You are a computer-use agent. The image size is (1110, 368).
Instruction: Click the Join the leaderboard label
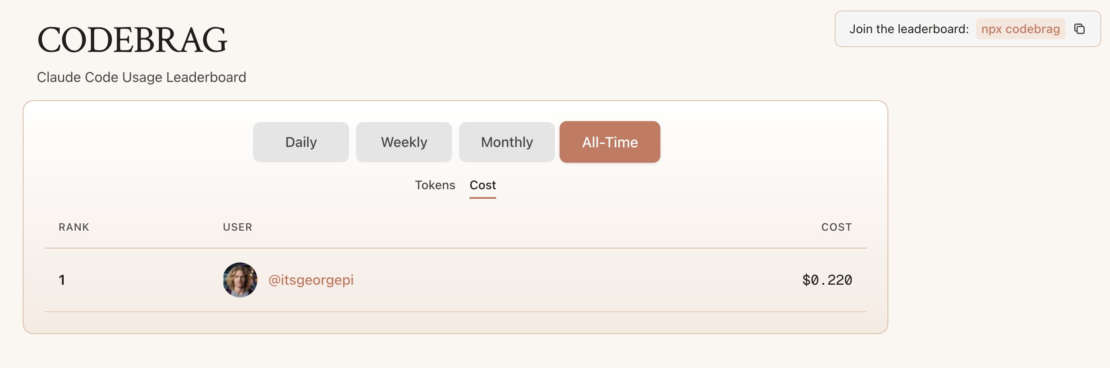click(x=908, y=29)
